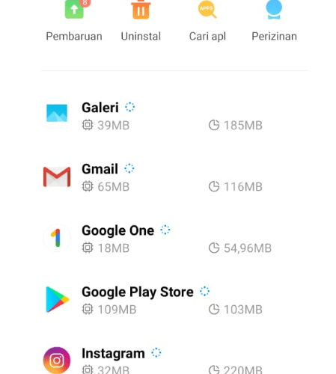Open the Pembaruan updates icon
Screen dimensions: 336x374
(74, 9)
